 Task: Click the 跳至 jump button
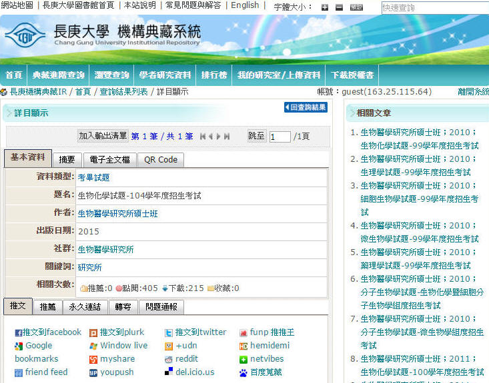tap(257, 136)
